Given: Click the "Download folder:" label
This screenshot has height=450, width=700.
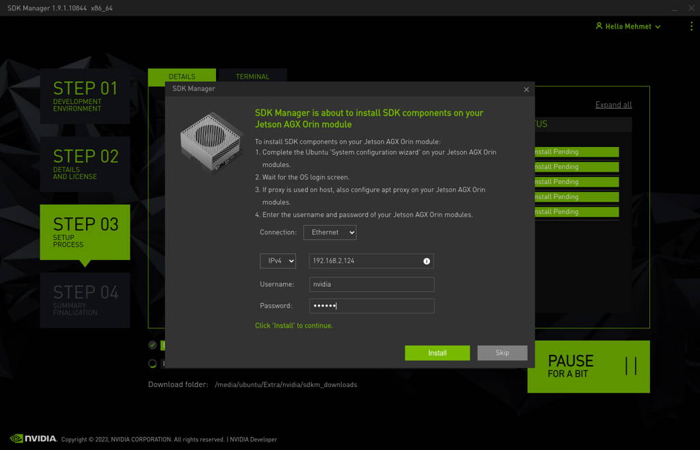Looking at the screenshot, I should pos(178,385).
